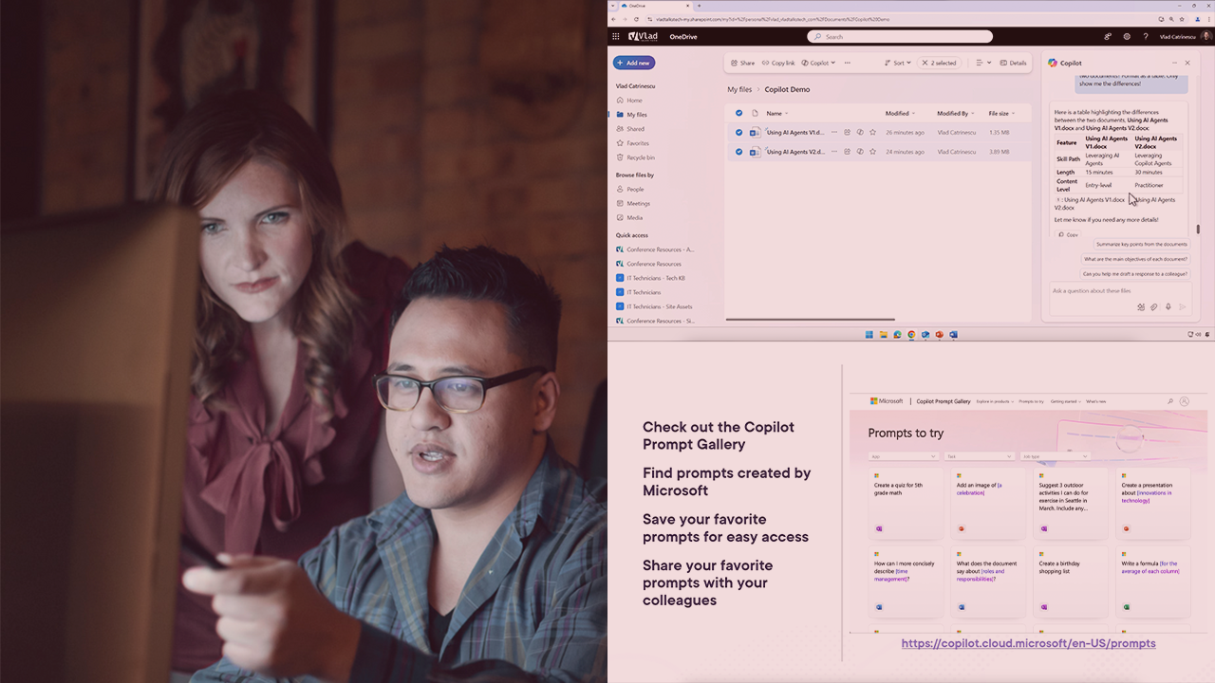The image size is (1215, 683).
Task: Open the settings gear in OneDrive header
Action: (1127, 37)
